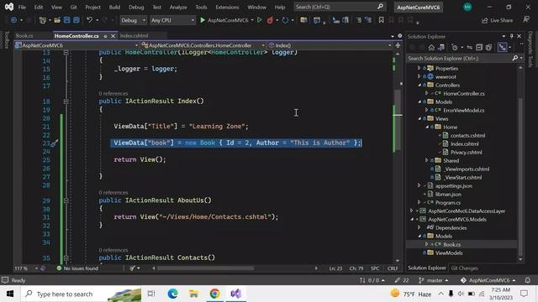This screenshot has height=302, width=538.
Task: Expand the Dependencies node
Action: coord(419,227)
